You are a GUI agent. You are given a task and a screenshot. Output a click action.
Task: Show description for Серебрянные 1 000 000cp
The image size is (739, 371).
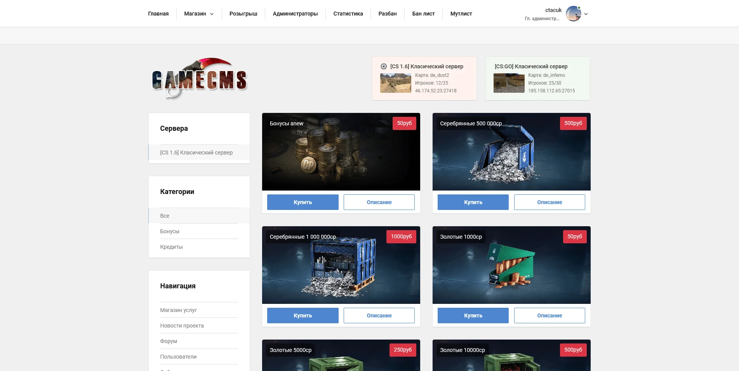coord(379,316)
